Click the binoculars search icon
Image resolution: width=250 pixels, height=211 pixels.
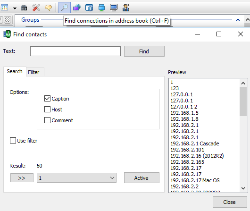(24, 8)
